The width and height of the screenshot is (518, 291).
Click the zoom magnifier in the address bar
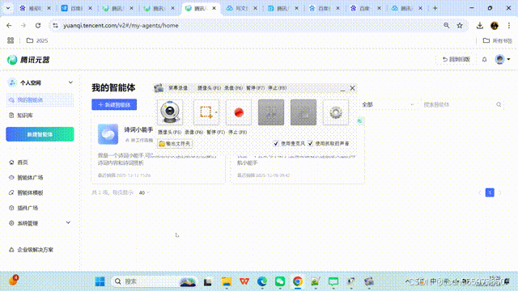tap(446, 25)
